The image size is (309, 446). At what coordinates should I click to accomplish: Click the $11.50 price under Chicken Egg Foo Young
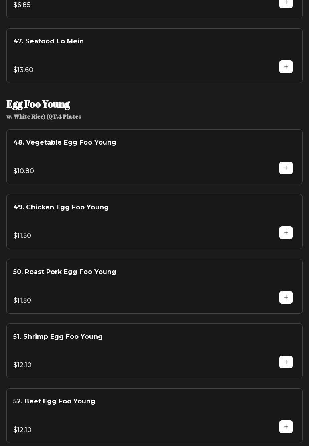tap(22, 236)
